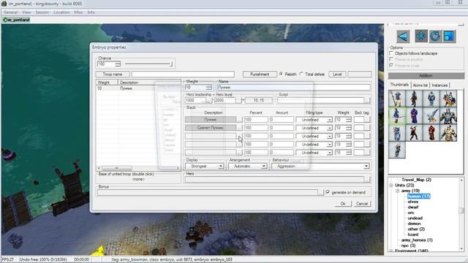Screen dimensions: 468x263
Task: Click the Addition bar button
Action: coord(426,76)
